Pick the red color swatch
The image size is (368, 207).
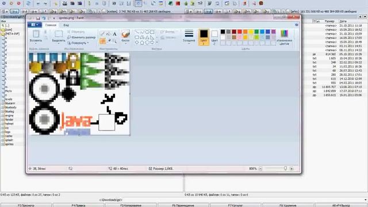coord(240,32)
